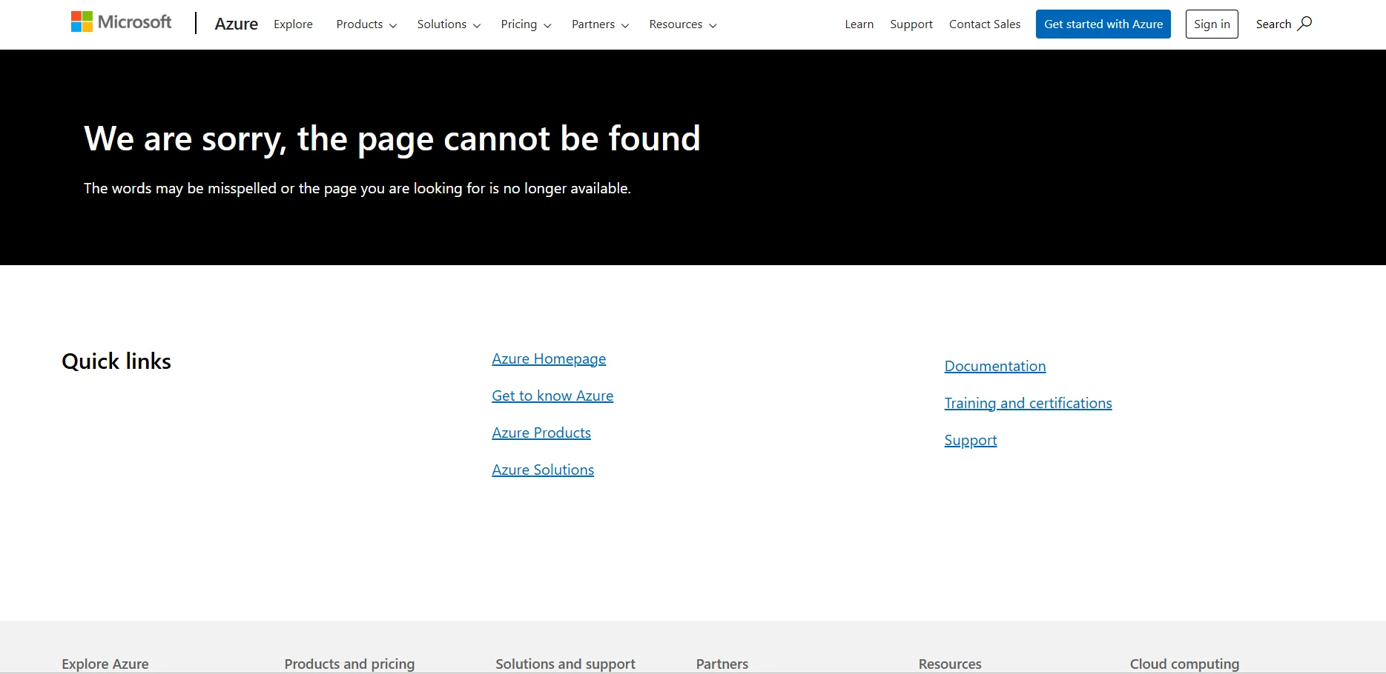Open Training and certifications link
Viewport: 1386px width, 674px height.
tap(1028, 403)
